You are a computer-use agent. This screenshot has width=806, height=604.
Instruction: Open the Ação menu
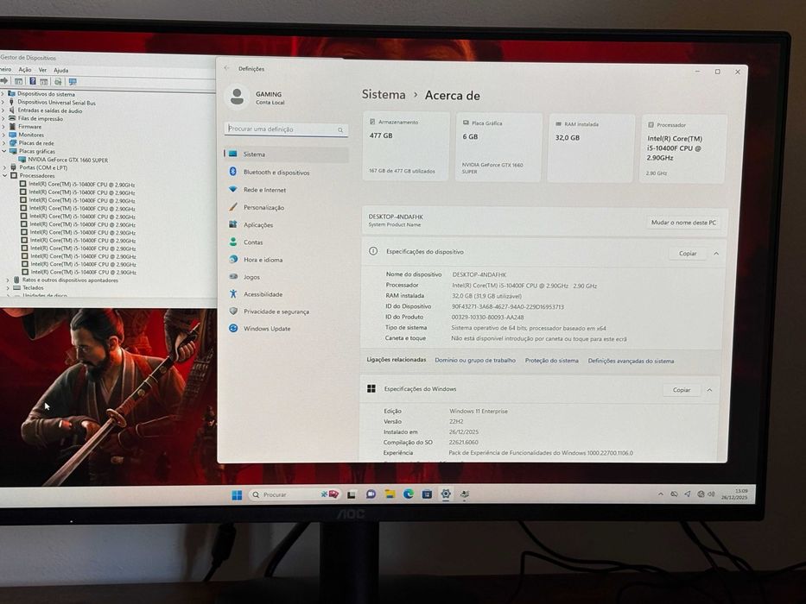coord(25,70)
